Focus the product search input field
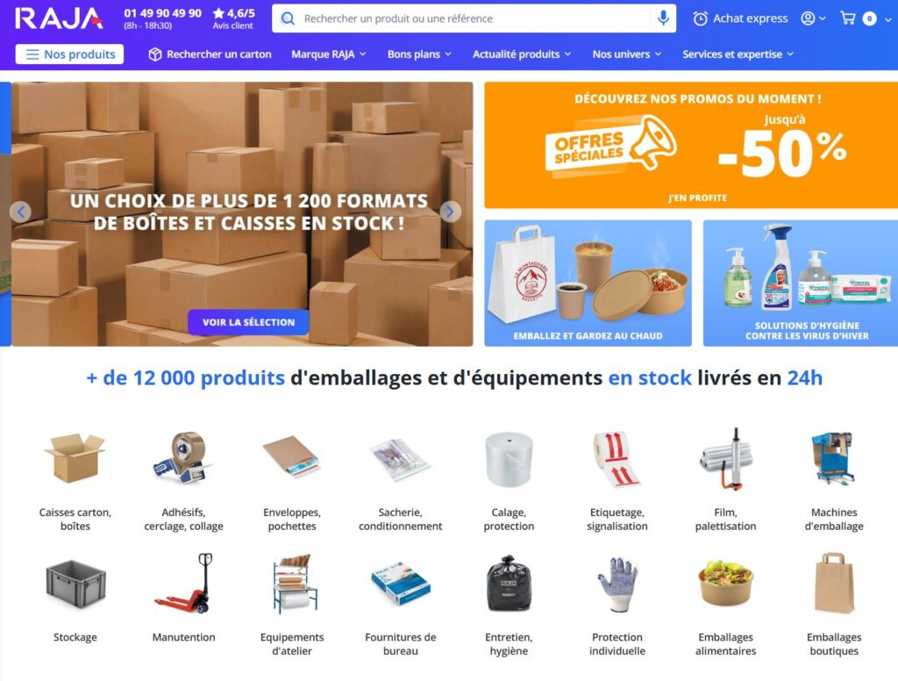Image resolution: width=898 pixels, height=681 pixels. point(474,19)
